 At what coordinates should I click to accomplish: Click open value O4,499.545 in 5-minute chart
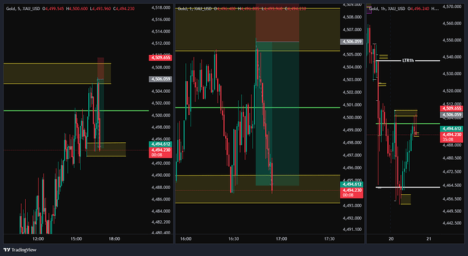click(x=53, y=9)
